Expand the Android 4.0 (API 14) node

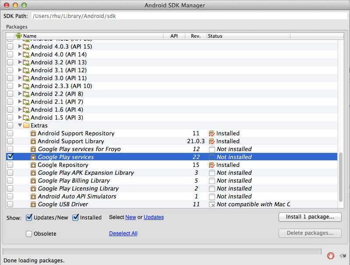20,54
